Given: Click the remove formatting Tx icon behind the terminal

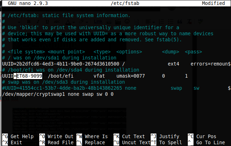Looking at the screenshot, I should click(x=189, y=22).
